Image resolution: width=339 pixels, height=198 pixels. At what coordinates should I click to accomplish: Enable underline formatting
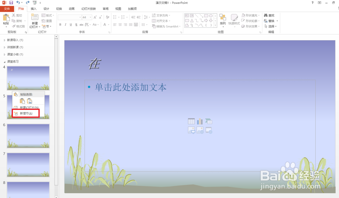pyautogui.click(x=71, y=24)
